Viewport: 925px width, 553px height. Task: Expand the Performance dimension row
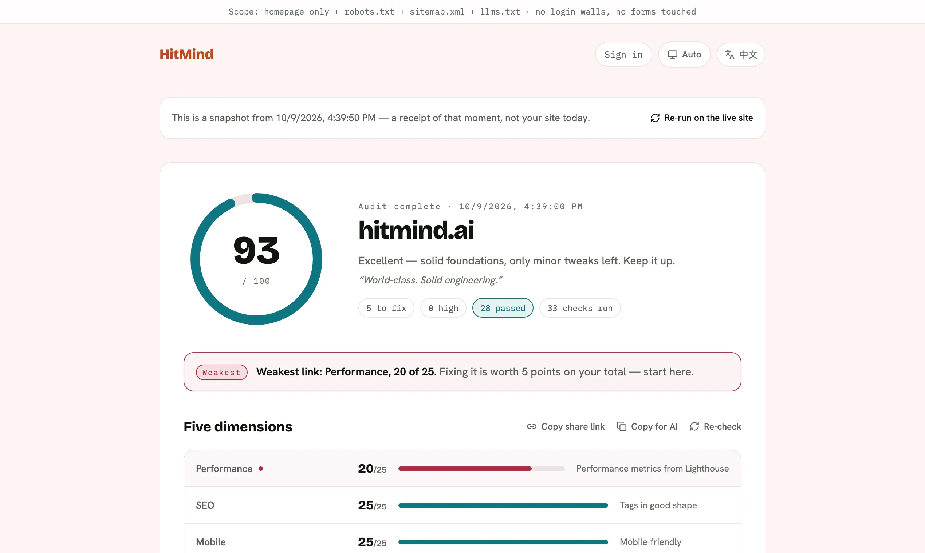pyautogui.click(x=462, y=468)
